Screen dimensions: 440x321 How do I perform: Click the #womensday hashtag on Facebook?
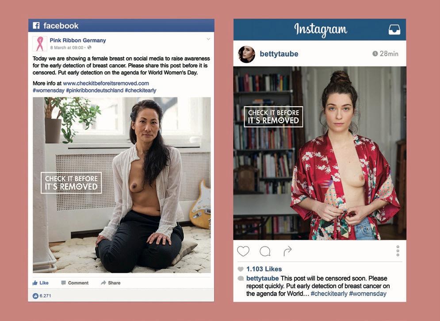(49, 90)
